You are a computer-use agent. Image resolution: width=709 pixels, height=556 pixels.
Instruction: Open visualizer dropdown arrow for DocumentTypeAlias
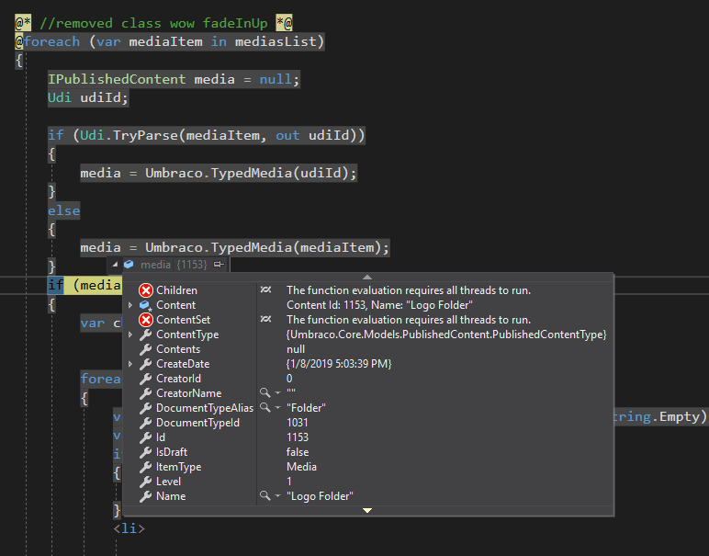(x=276, y=408)
